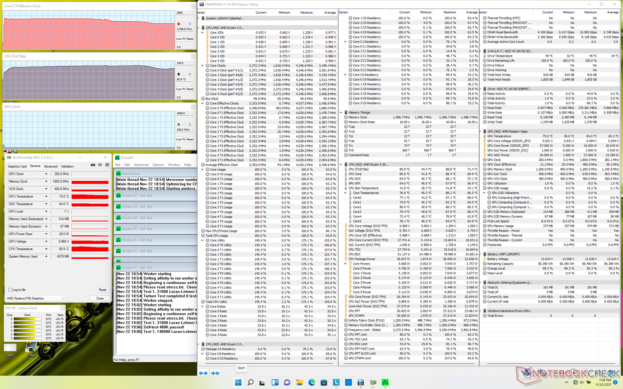Select Worker #4 Self-Test window title
The height and width of the screenshot is (389, 623).
click(x=137, y=218)
